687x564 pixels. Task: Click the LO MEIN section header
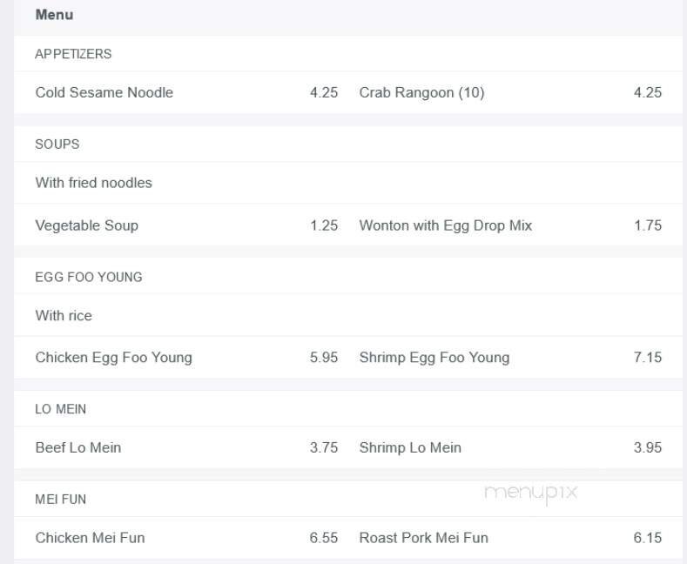click(x=61, y=409)
